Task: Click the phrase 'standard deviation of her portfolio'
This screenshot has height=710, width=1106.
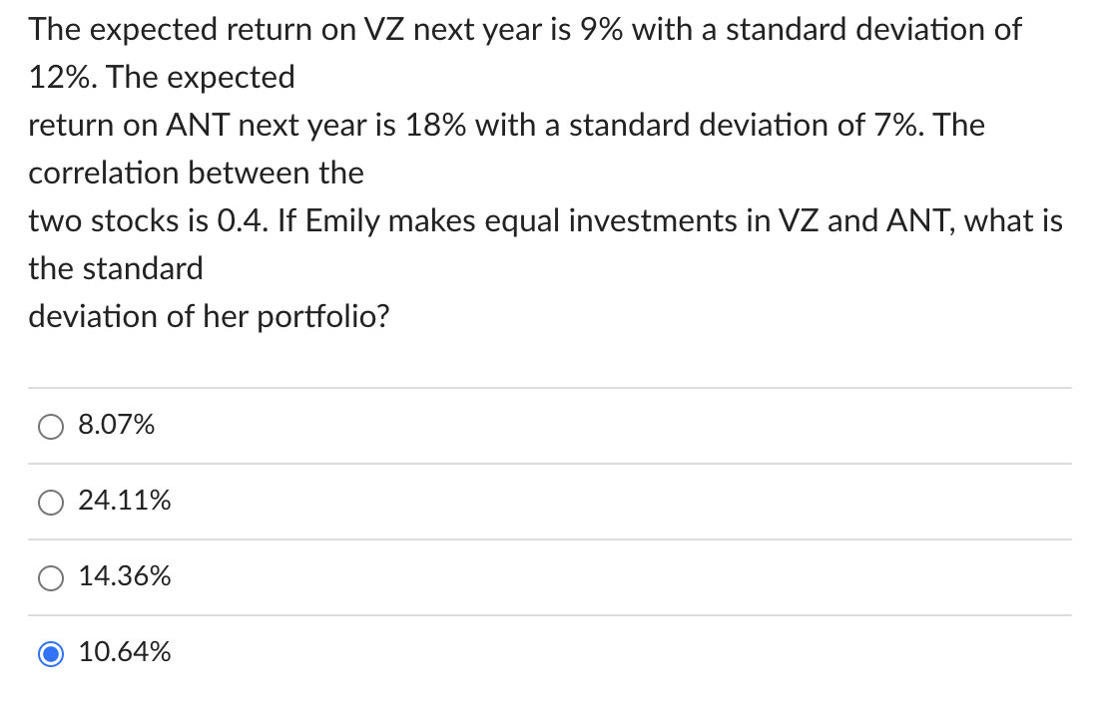Action: pyautogui.click(x=210, y=316)
